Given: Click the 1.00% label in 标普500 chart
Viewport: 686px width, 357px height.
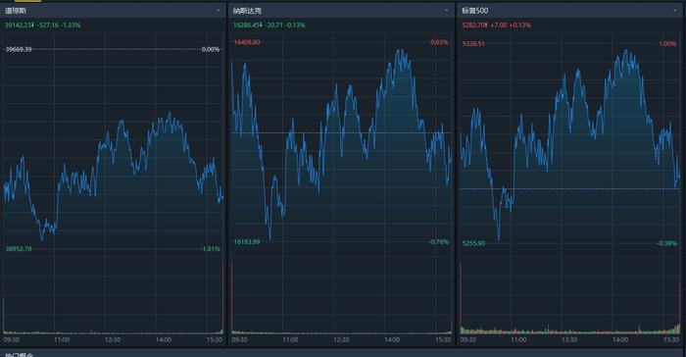Looking at the screenshot, I should (x=667, y=44).
